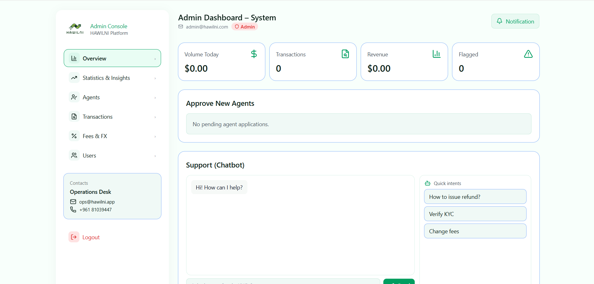This screenshot has width=594, height=284.
Task: Click the dollar sign icon in Volume Today
Action: [x=254, y=54]
